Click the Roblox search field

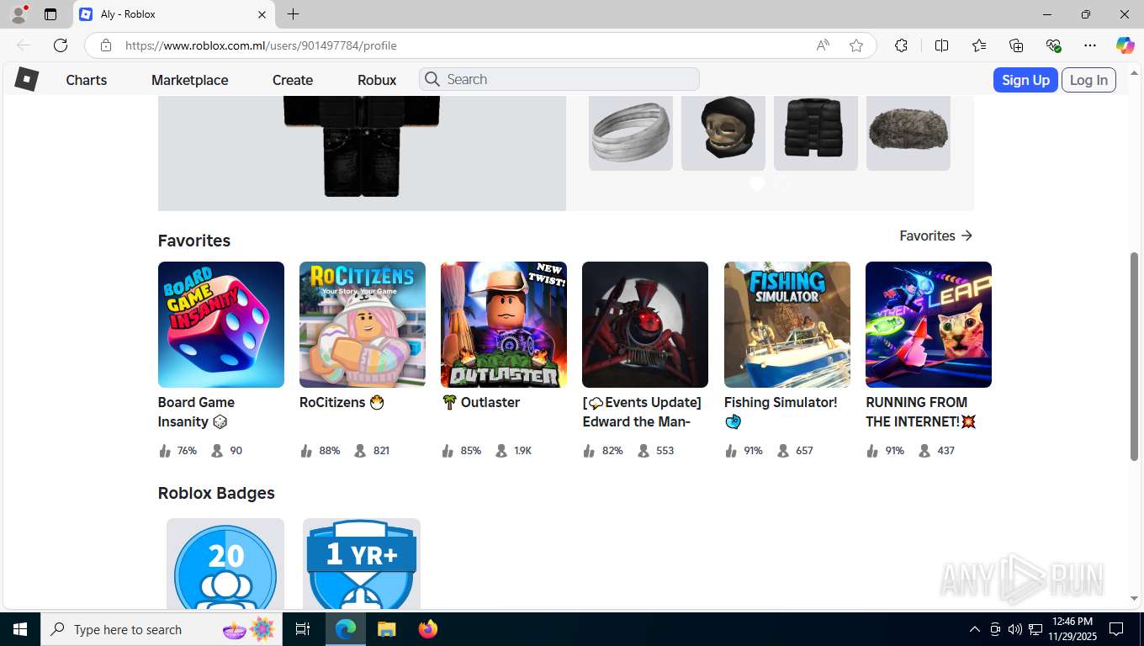point(559,79)
